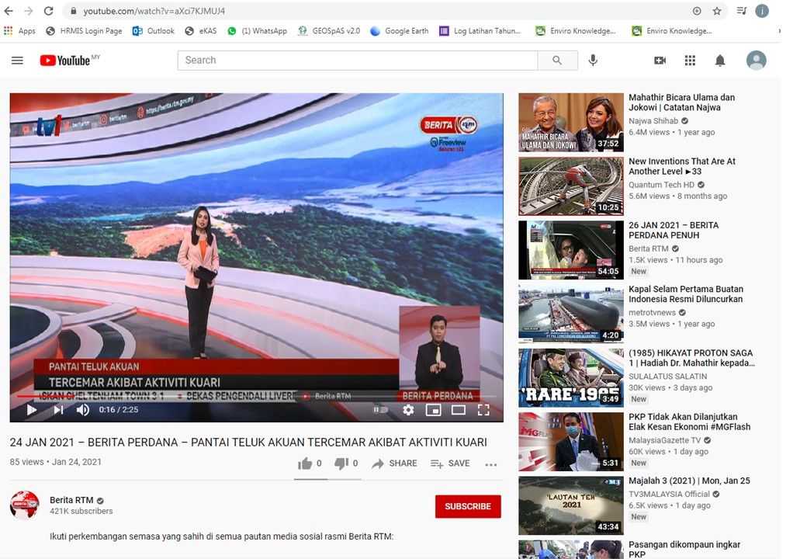Open Pasangan dikompaun ingkar PKP title

[x=684, y=549]
